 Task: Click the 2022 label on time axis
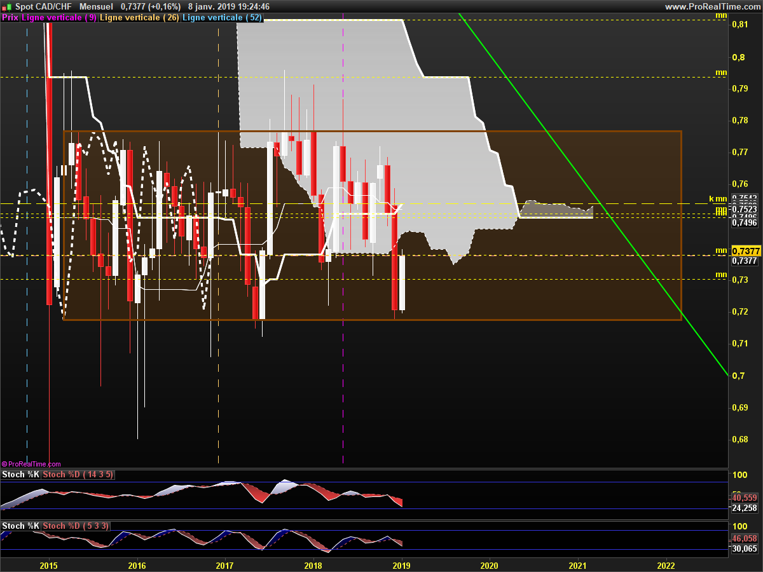[x=666, y=565]
